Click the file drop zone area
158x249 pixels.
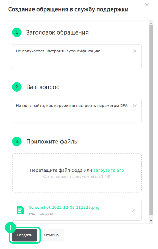pos(77,173)
